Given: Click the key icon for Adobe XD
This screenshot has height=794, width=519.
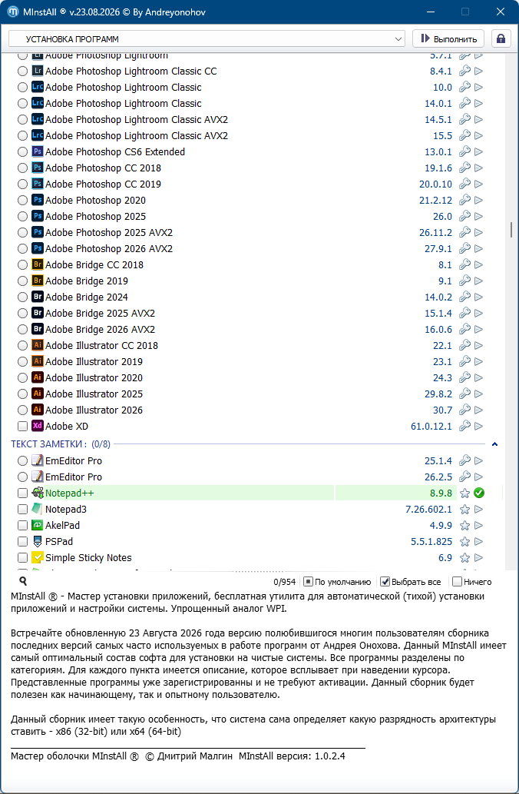Looking at the screenshot, I should 464,427.
